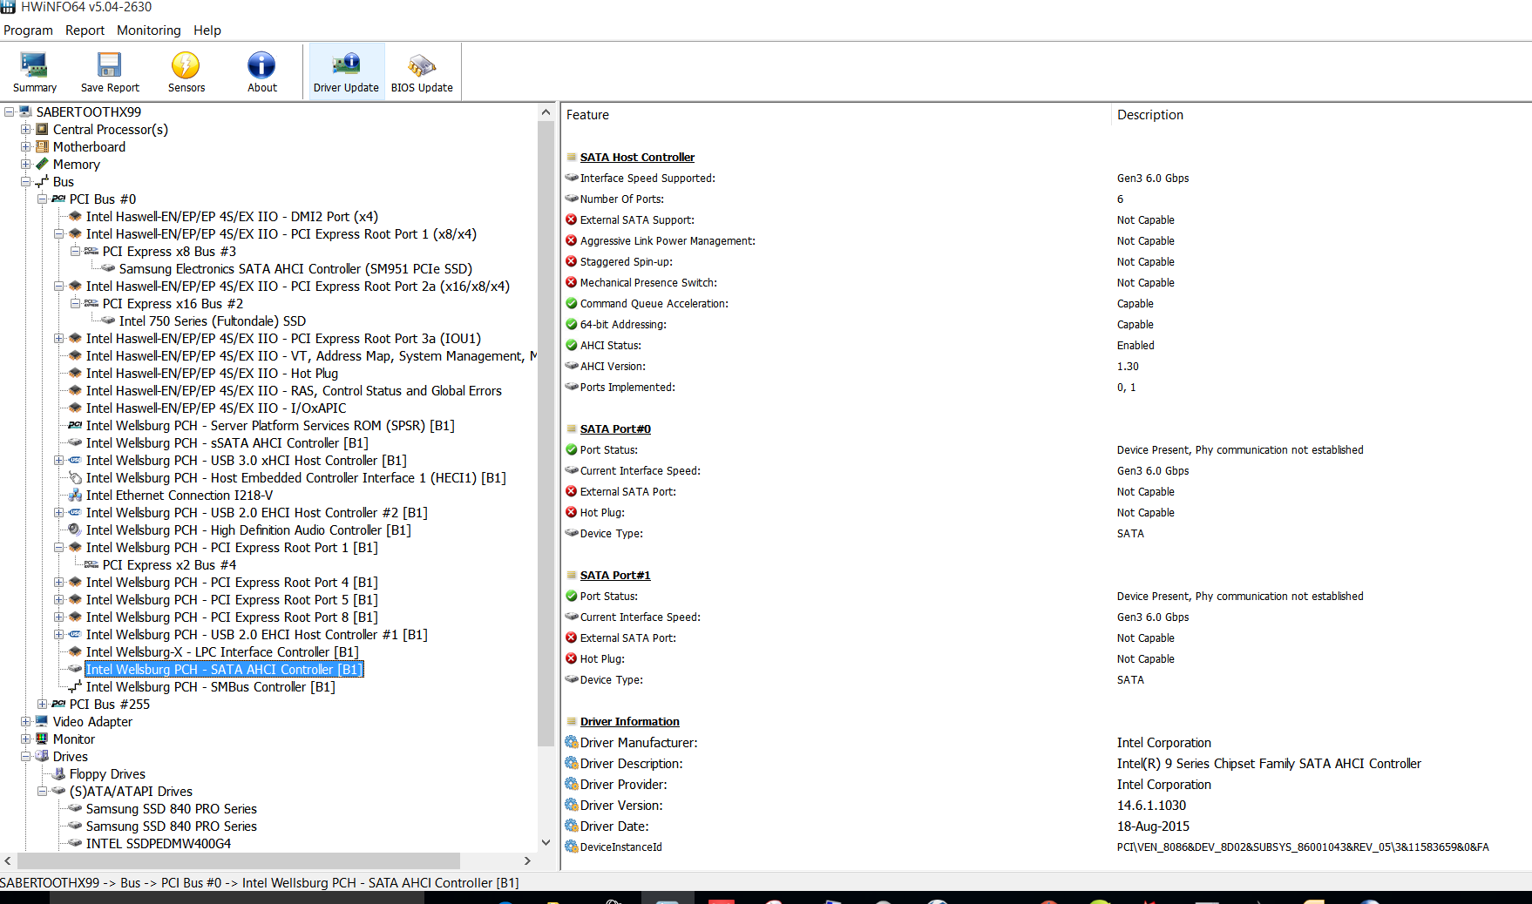
Task: Click the Central Processor(s) chip icon
Action: (42, 129)
